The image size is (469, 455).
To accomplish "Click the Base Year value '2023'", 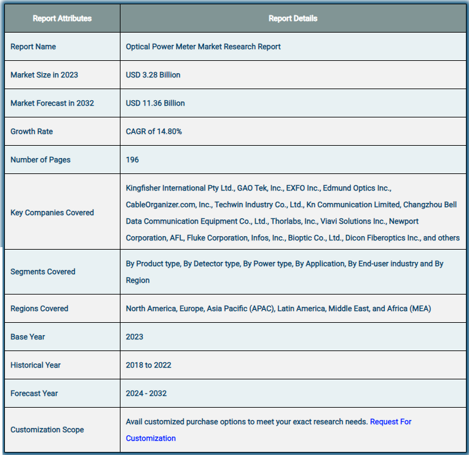I will (x=134, y=337).
